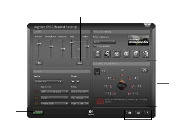This screenshot has height=125, width=180.
Task: Open the G1 Application dropdown
Action: point(55,92)
